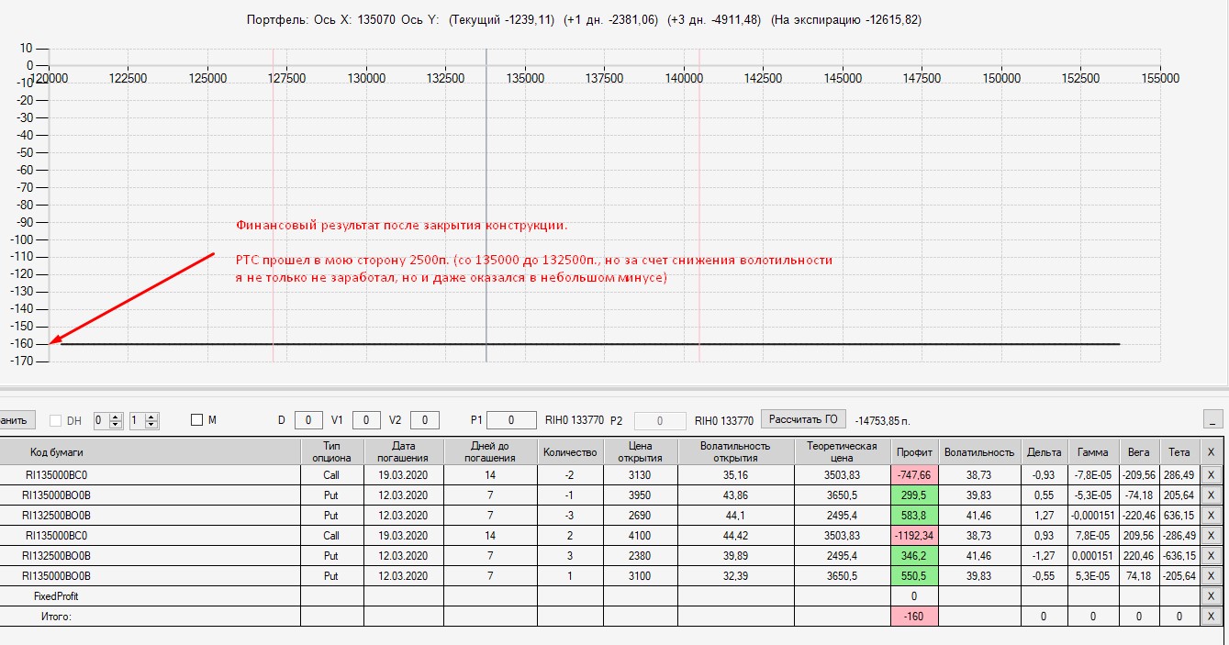Remove the Call row with profit -1192,34
This screenshot has width=1229, height=645.
1211,535
